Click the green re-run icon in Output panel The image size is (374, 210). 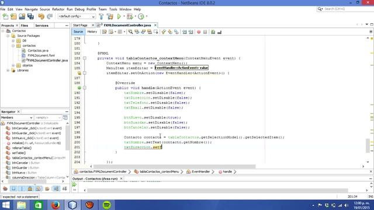tap(74, 184)
